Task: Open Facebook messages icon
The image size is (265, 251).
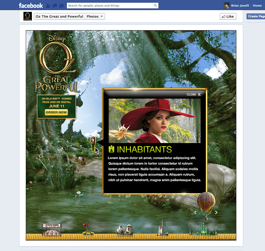Action: click(55, 6)
